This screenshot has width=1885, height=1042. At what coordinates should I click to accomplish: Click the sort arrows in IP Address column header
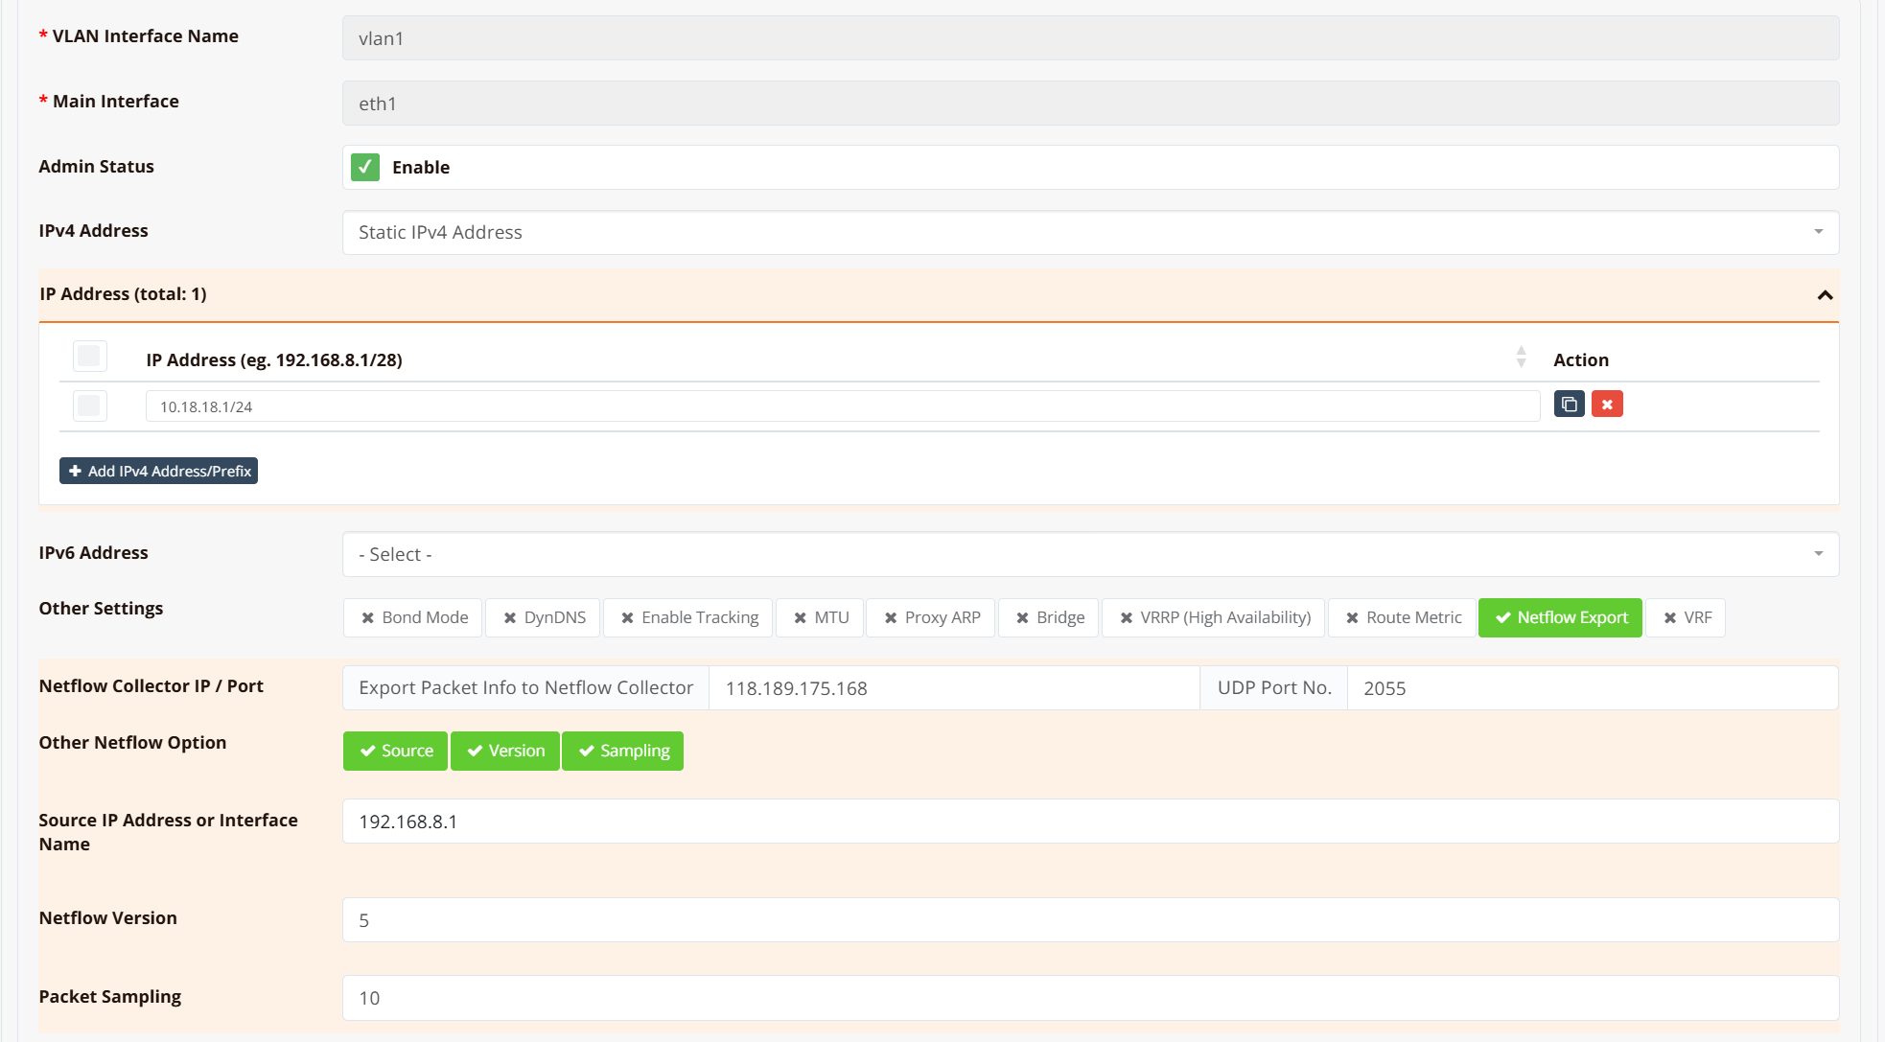pyautogui.click(x=1521, y=358)
